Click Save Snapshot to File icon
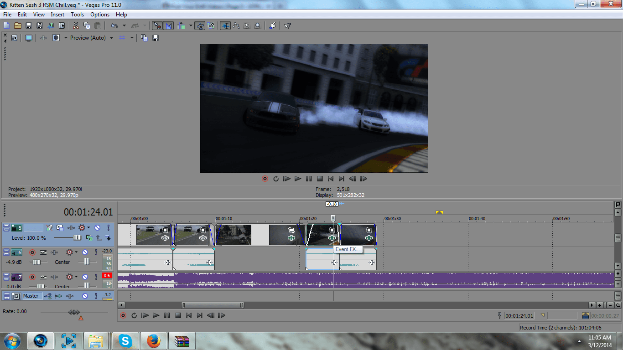 coord(156,38)
